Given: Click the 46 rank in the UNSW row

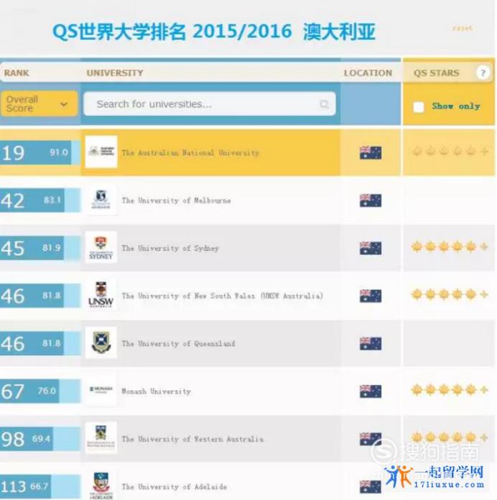Looking at the screenshot, I should coord(13,296).
